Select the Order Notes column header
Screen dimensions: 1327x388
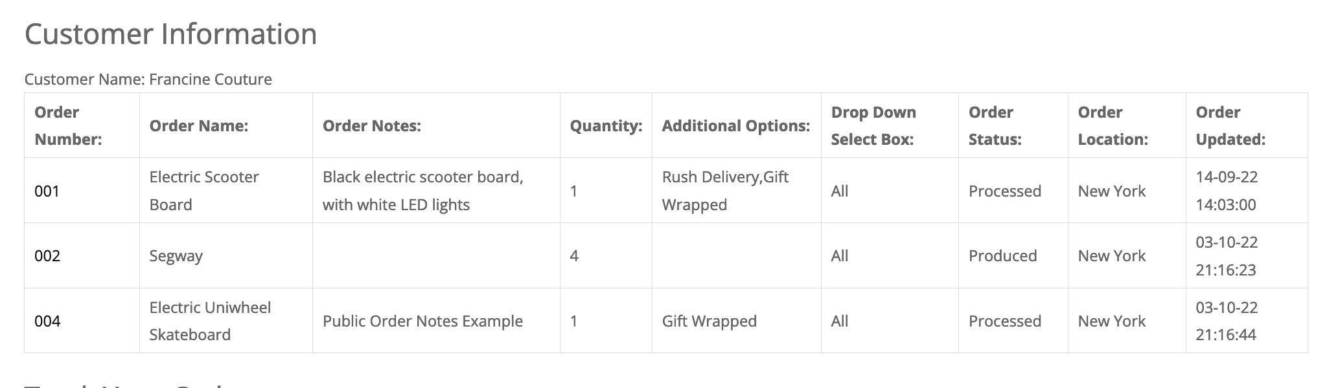(372, 126)
